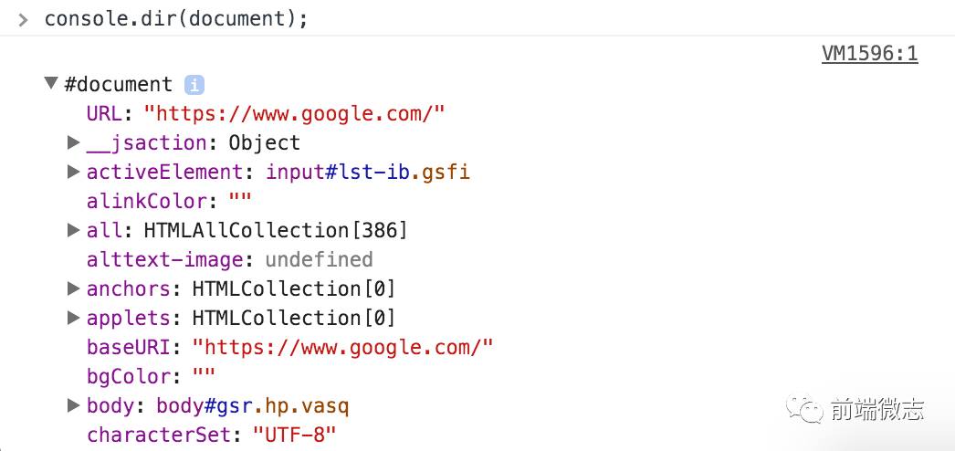955x451 pixels.
Task: Expand the anchors HTMLCollection entry
Action: pyautogui.click(x=74, y=288)
